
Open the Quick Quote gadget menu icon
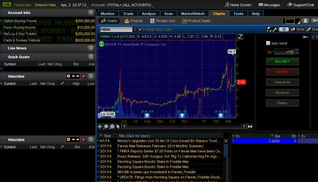click(x=91, y=57)
